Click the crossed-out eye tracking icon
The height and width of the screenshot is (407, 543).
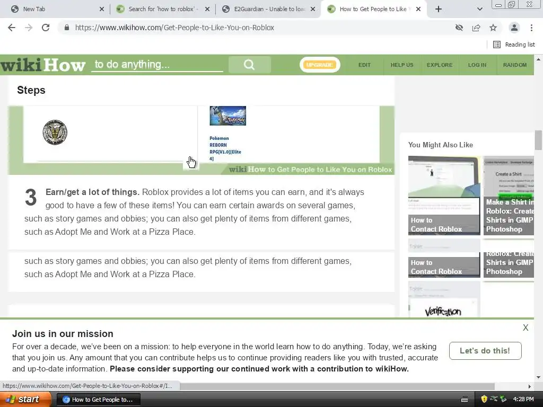coord(459,28)
